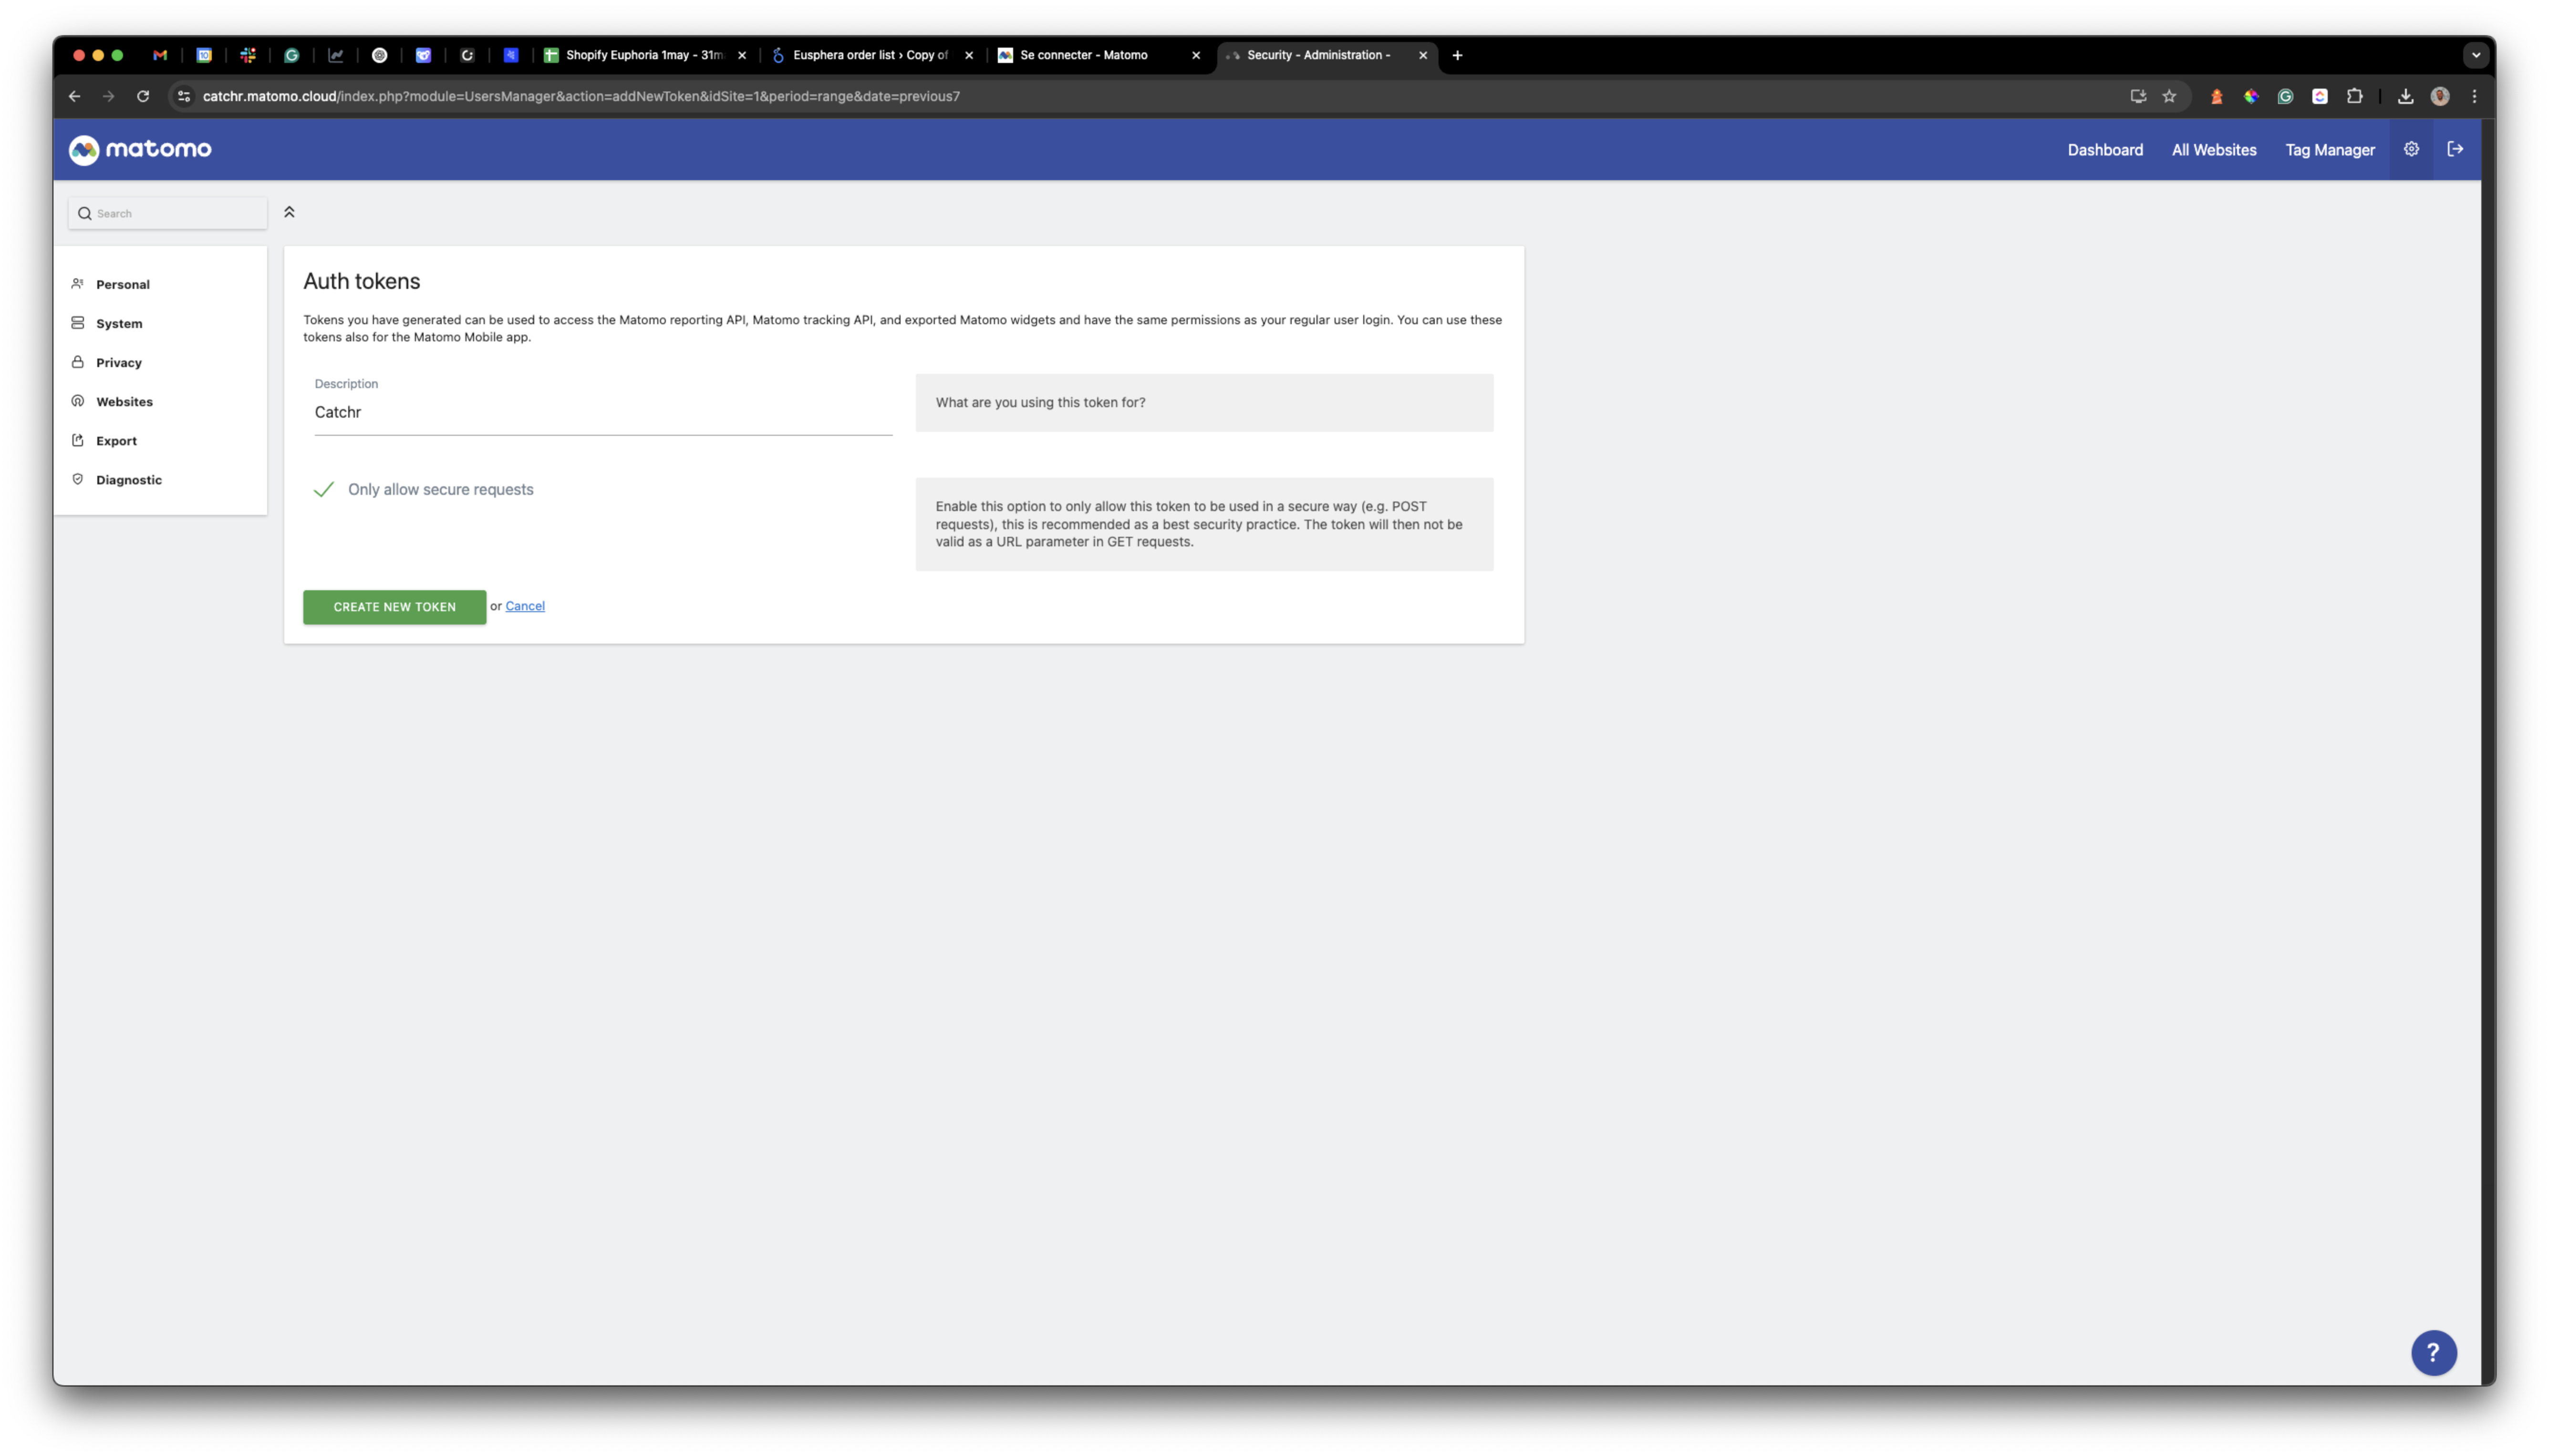Open the pinned blue square icon tab
This screenshot has height=1456, width=2549.
pyautogui.click(x=511, y=55)
